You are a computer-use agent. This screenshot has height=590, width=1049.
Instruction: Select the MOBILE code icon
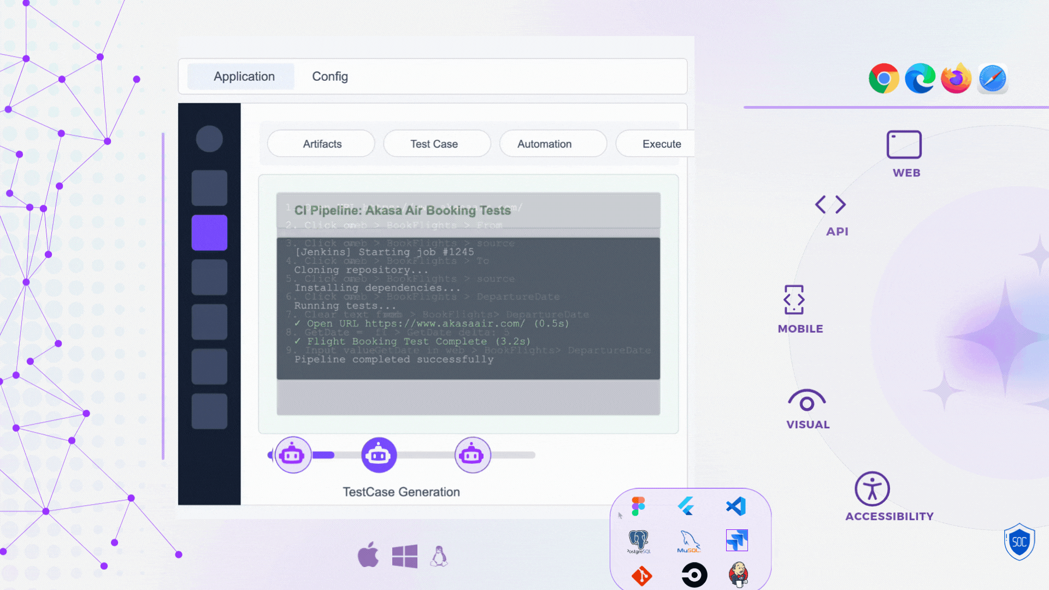pos(794,299)
